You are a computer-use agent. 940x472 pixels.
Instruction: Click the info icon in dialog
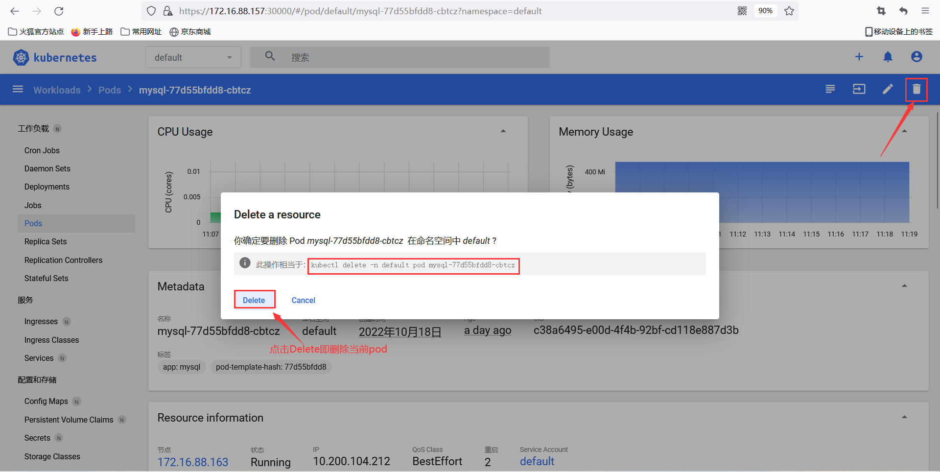(245, 263)
